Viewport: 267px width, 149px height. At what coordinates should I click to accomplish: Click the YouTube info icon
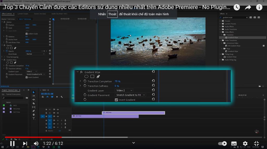pyautogui.click(x=259, y=7)
